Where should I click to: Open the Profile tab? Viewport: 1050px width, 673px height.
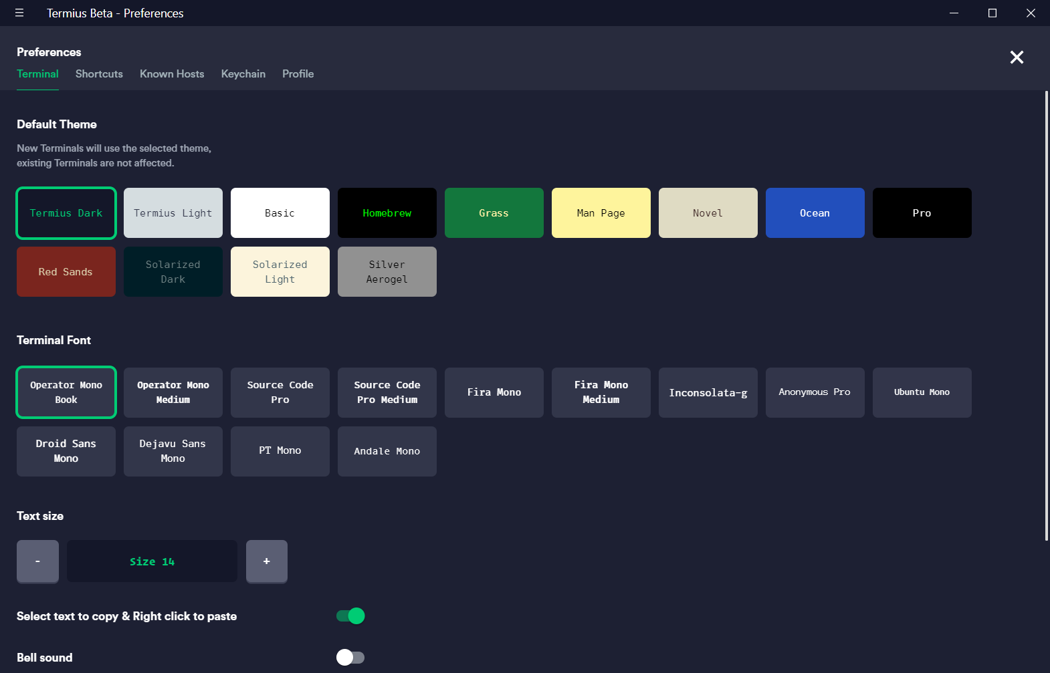point(298,74)
